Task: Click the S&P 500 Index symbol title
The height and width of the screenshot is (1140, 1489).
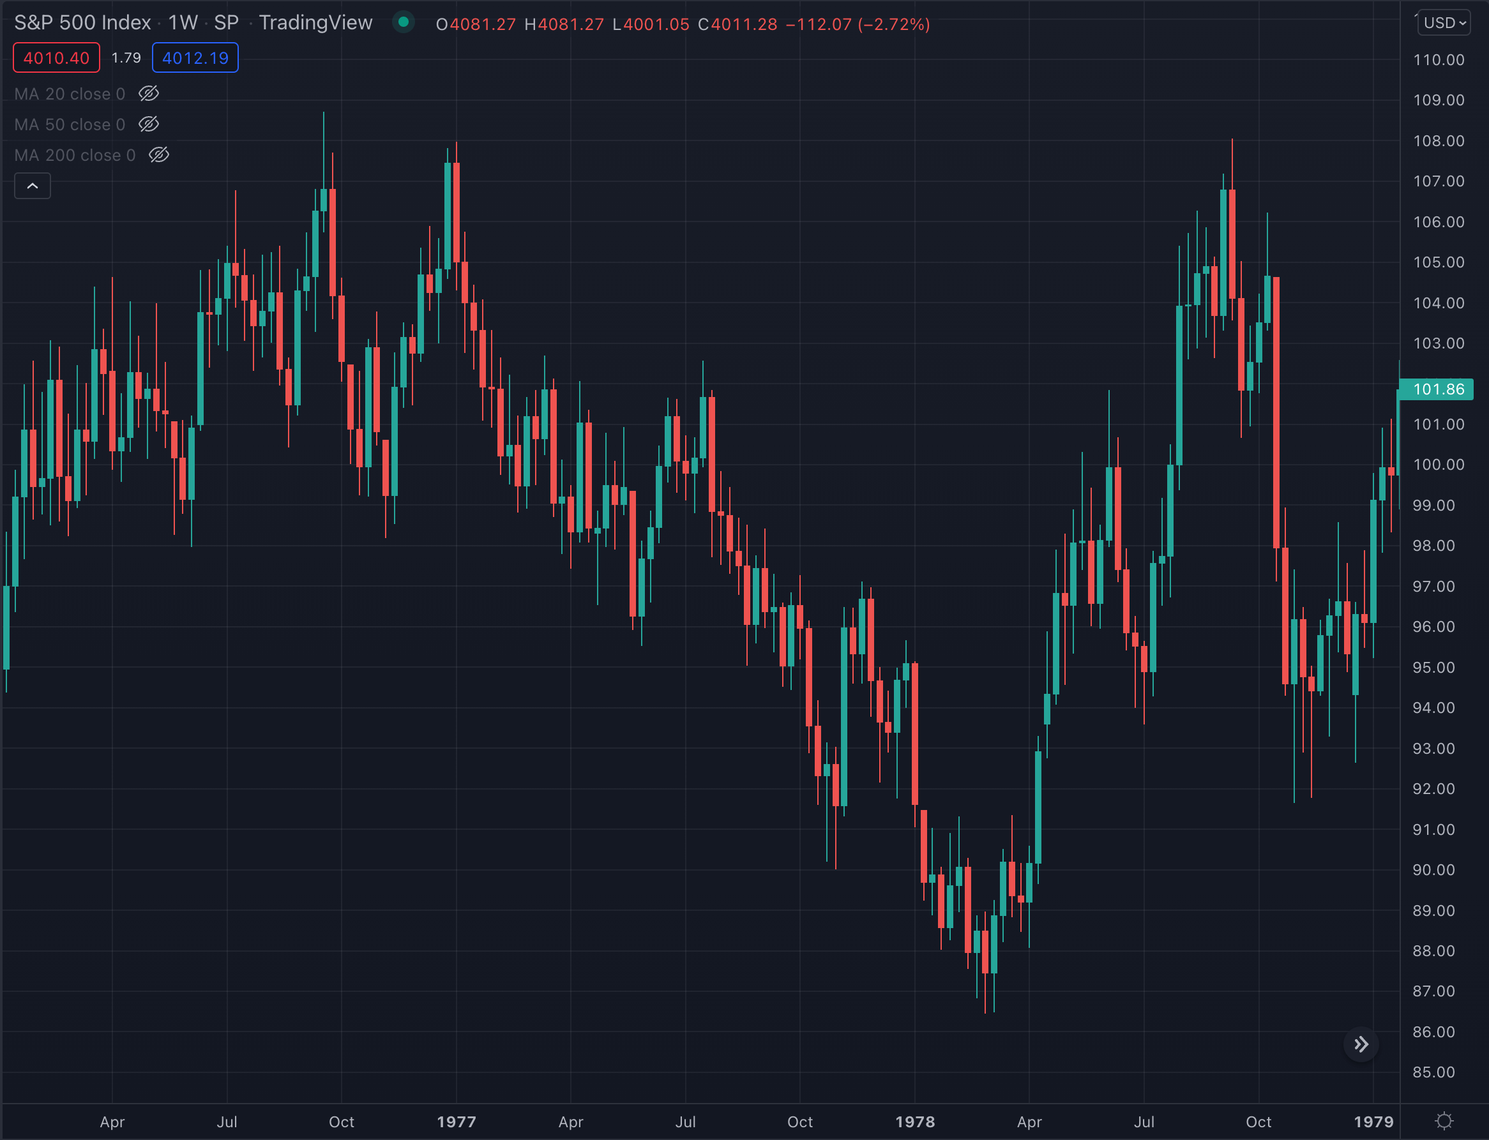Action: click(x=82, y=23)
